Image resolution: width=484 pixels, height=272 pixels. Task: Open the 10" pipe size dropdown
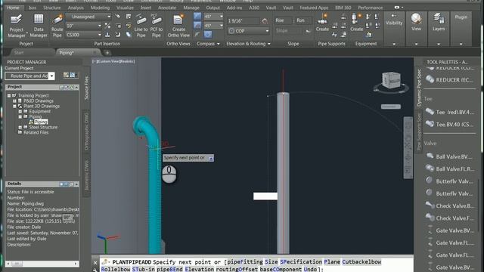point(99,26)
